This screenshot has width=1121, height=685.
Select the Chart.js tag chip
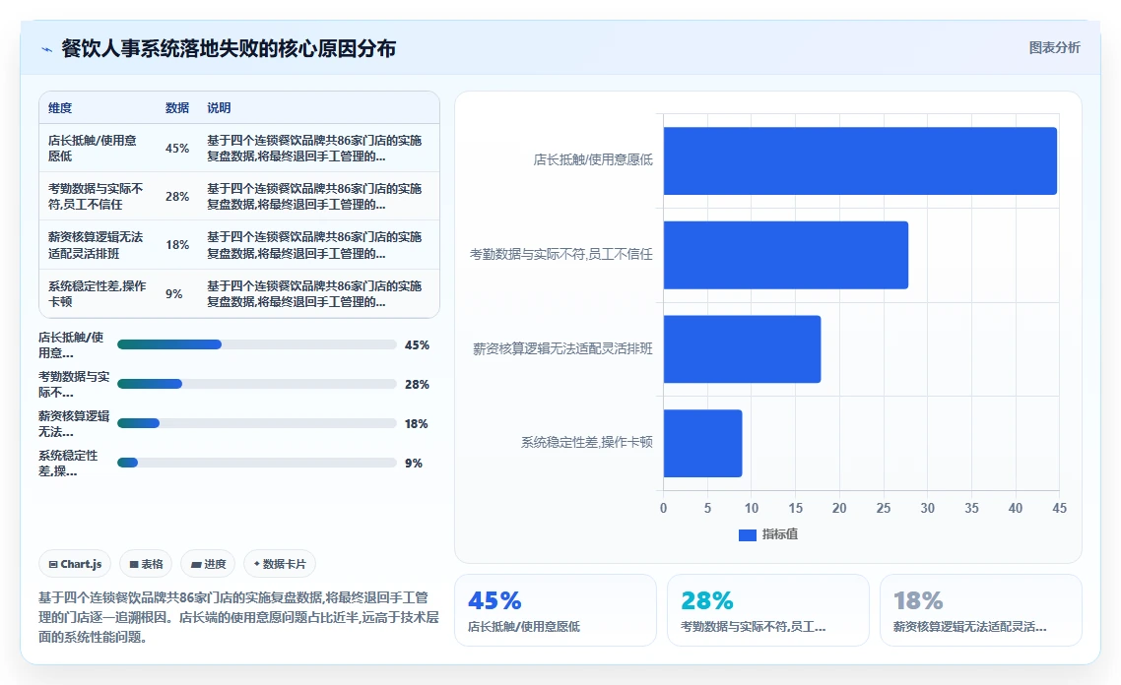[x=75, y=564]
